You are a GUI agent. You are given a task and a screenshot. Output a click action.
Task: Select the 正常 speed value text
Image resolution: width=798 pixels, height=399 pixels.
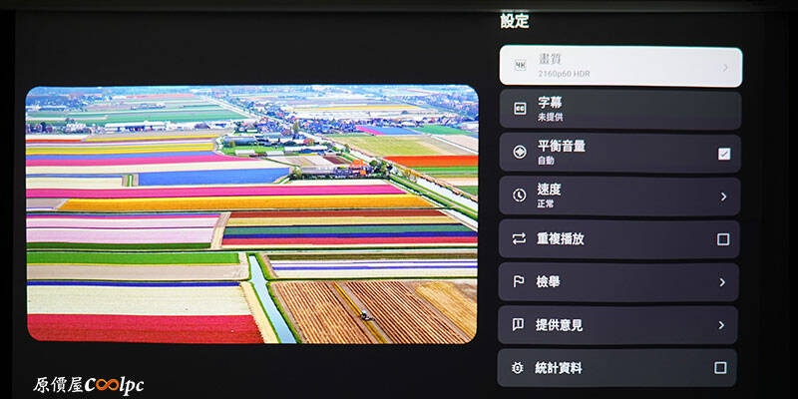(x=546, y=203)
